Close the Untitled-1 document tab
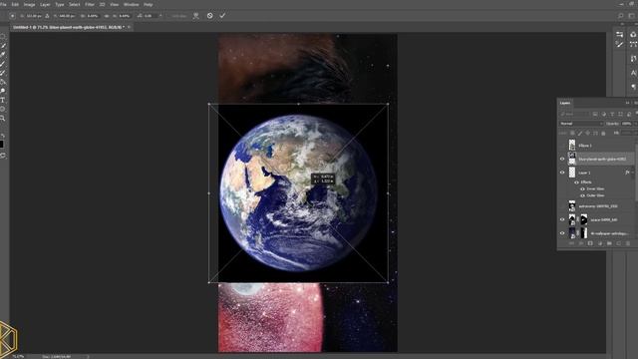This screenshot has width=638, height=359. [x=129, y=27]
